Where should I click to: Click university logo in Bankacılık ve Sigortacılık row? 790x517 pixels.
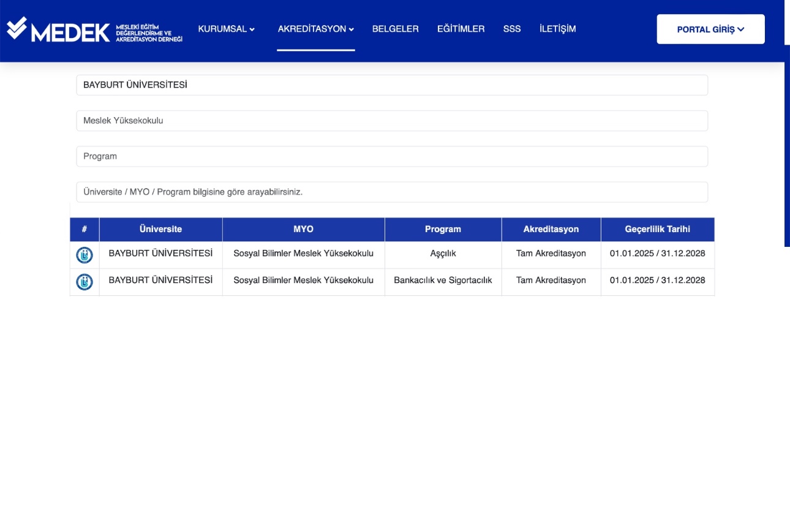[85, 282]
